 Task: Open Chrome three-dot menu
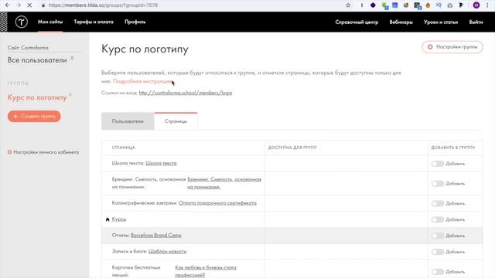coord(487,5)
